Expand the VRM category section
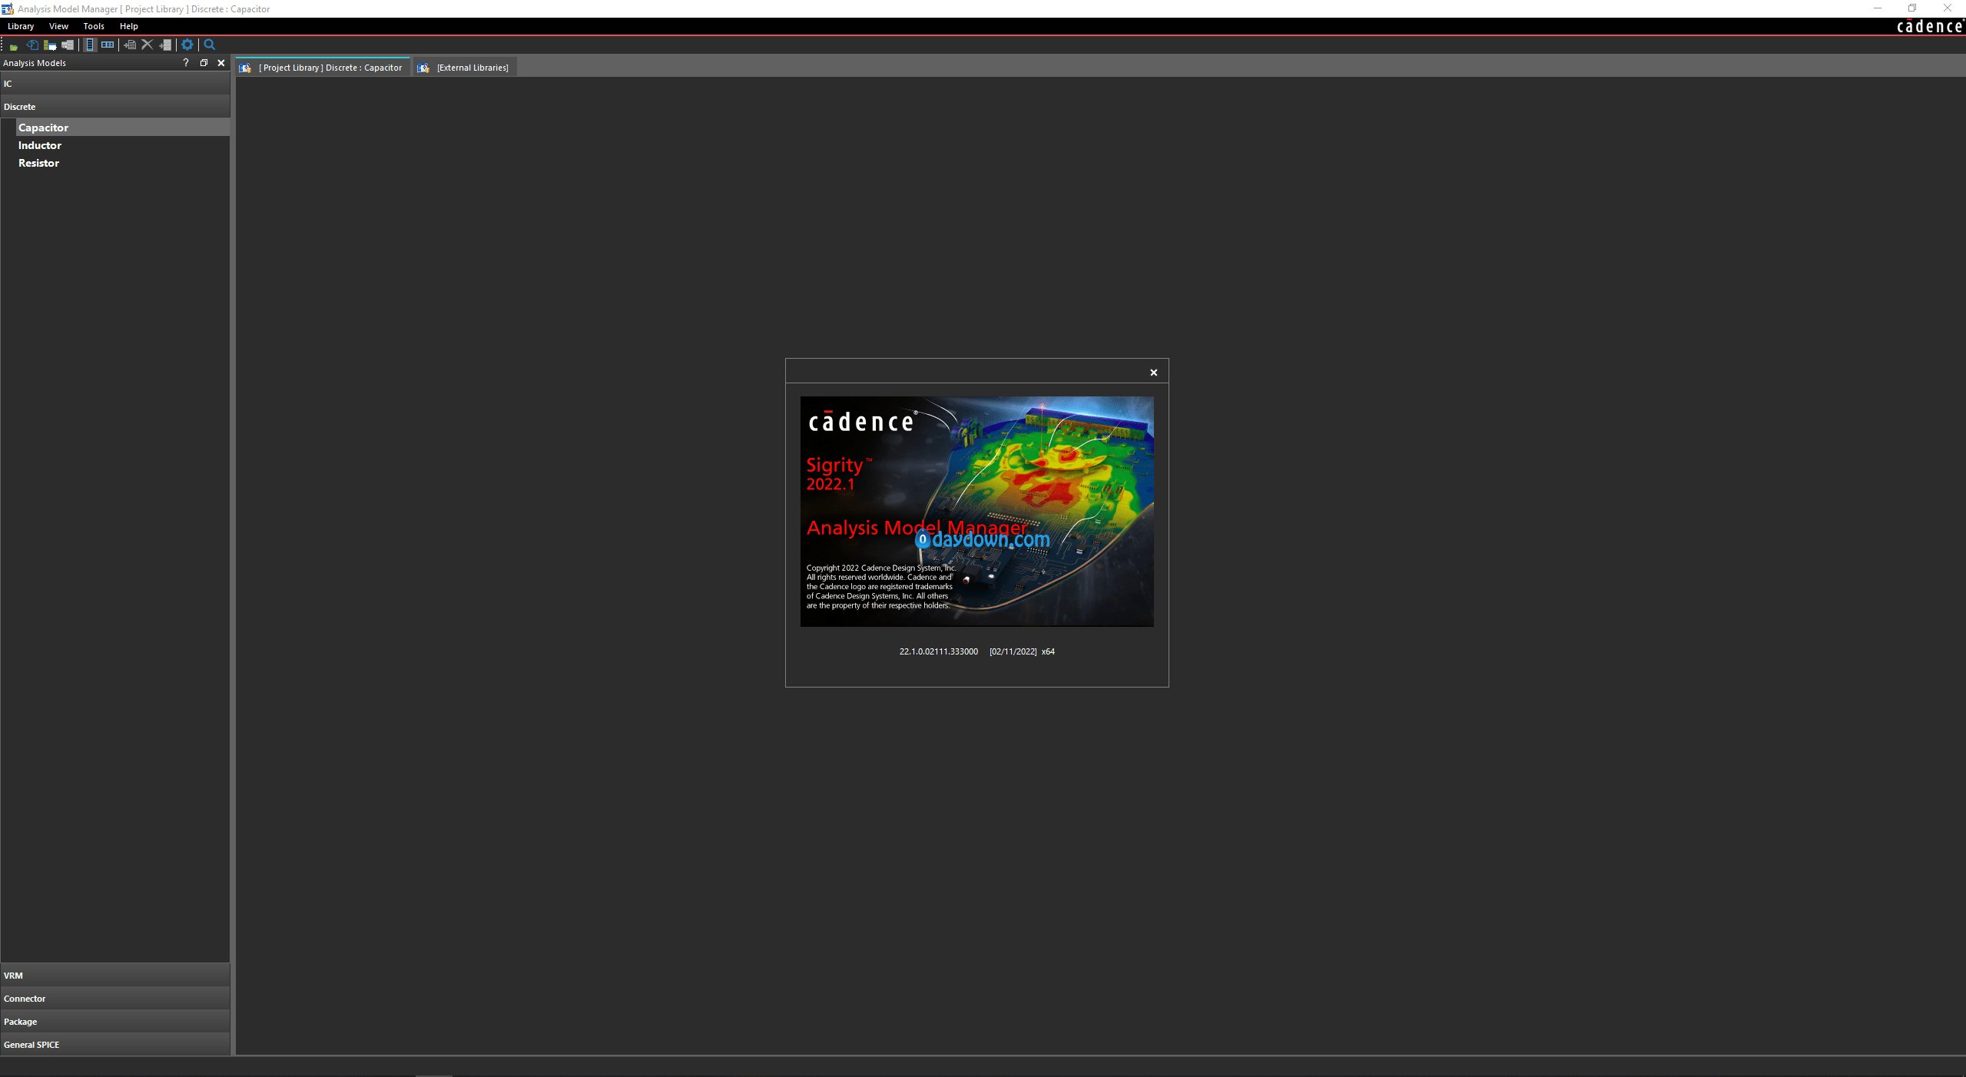 point(115,976)
